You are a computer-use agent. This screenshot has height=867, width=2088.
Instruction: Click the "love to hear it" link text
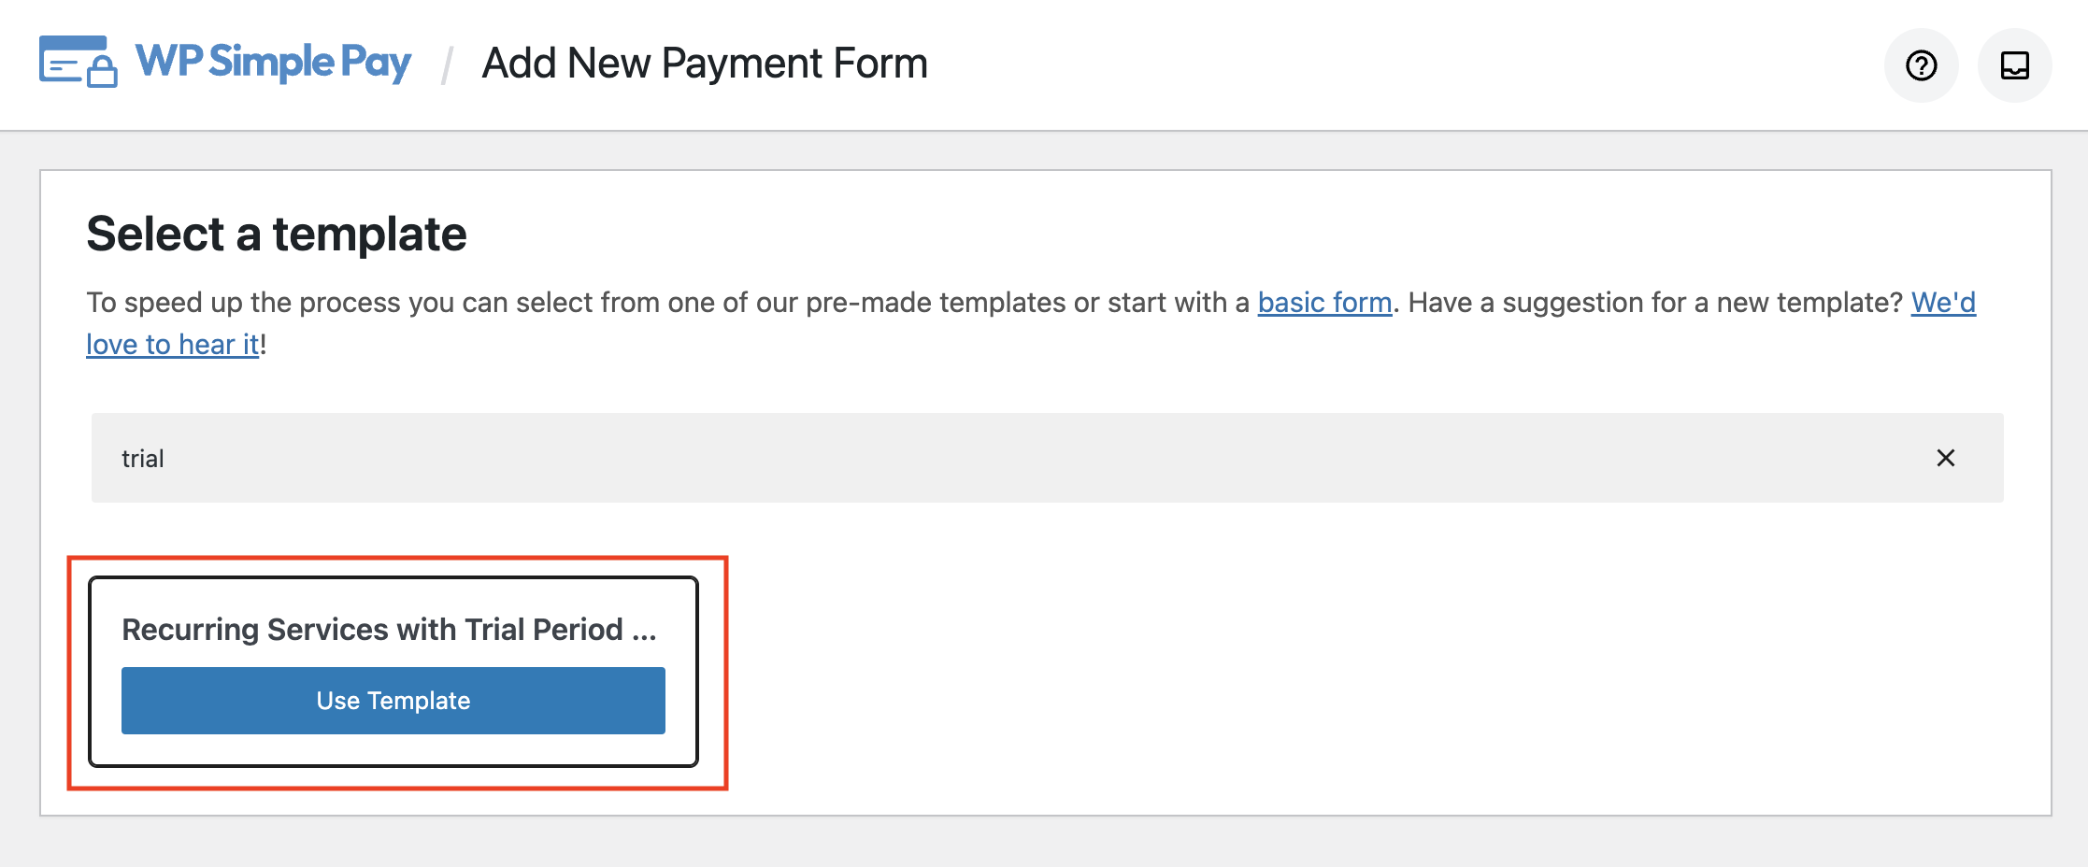pyautogui.click(x=172, y=345)
